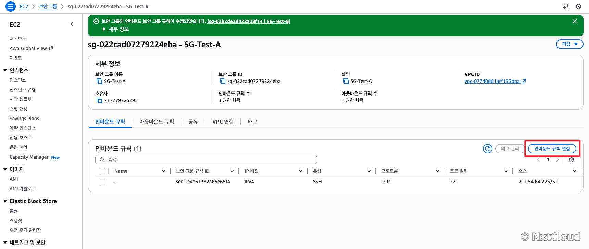The height and width of the screenshot is (249, 589).
Task: Collapse the Elastic Block Store section
Action: (x=5, y=201)
